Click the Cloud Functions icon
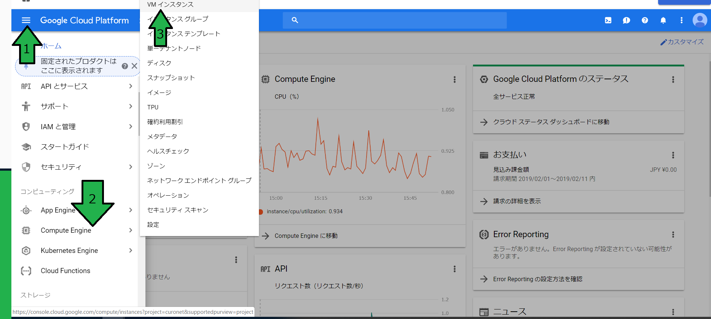This screenshot has height=319, width=711. click(x=26, y=271)
